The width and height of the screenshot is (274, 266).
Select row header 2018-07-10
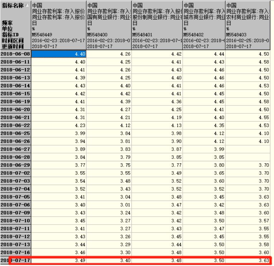click(15, 221)
